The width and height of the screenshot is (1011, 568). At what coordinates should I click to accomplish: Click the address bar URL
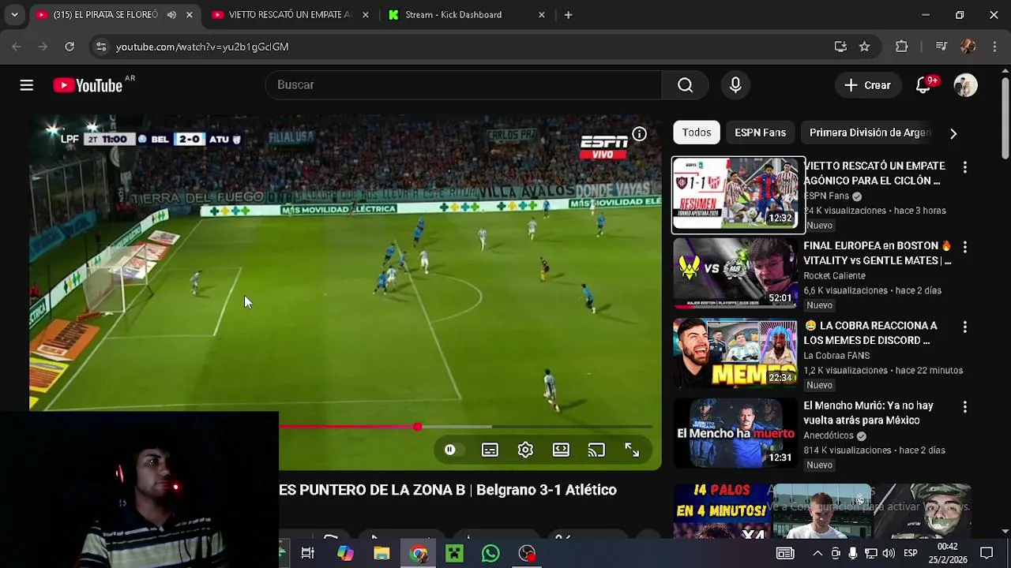(202, 47)
